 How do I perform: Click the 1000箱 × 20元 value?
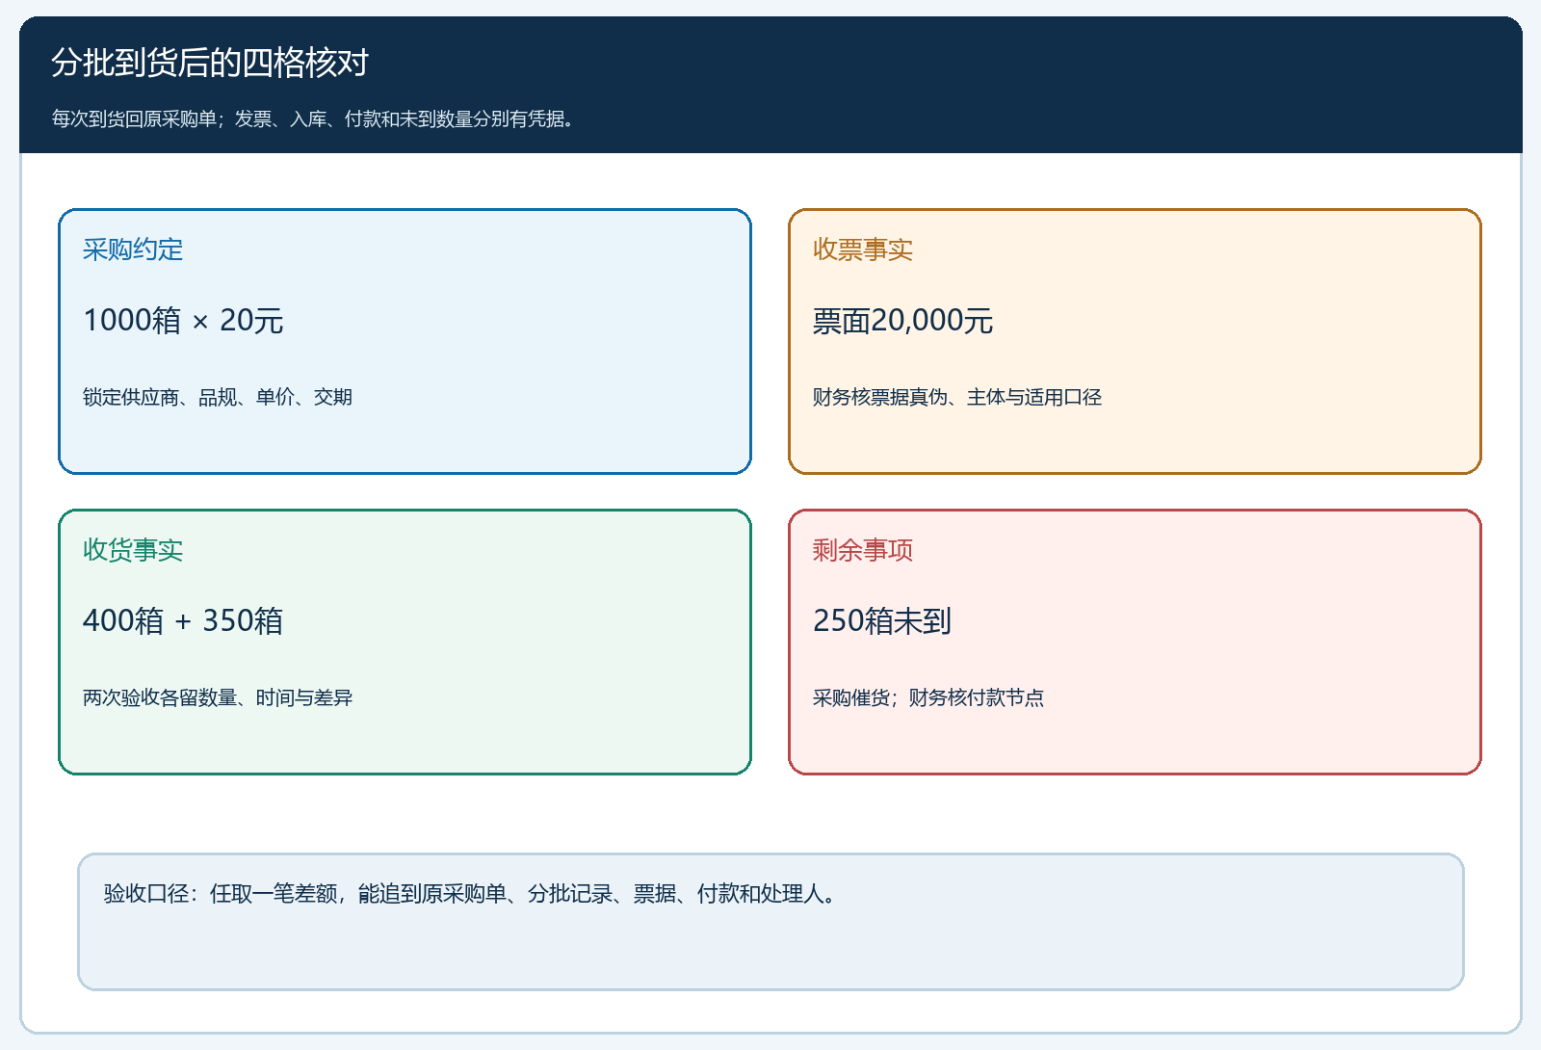click(x=183, y=320)
